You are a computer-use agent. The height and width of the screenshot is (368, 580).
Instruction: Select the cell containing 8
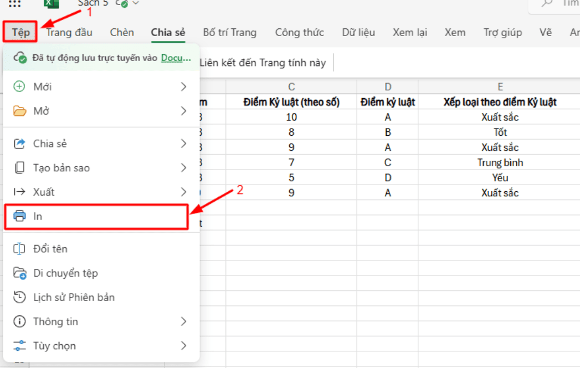[291, 132]
